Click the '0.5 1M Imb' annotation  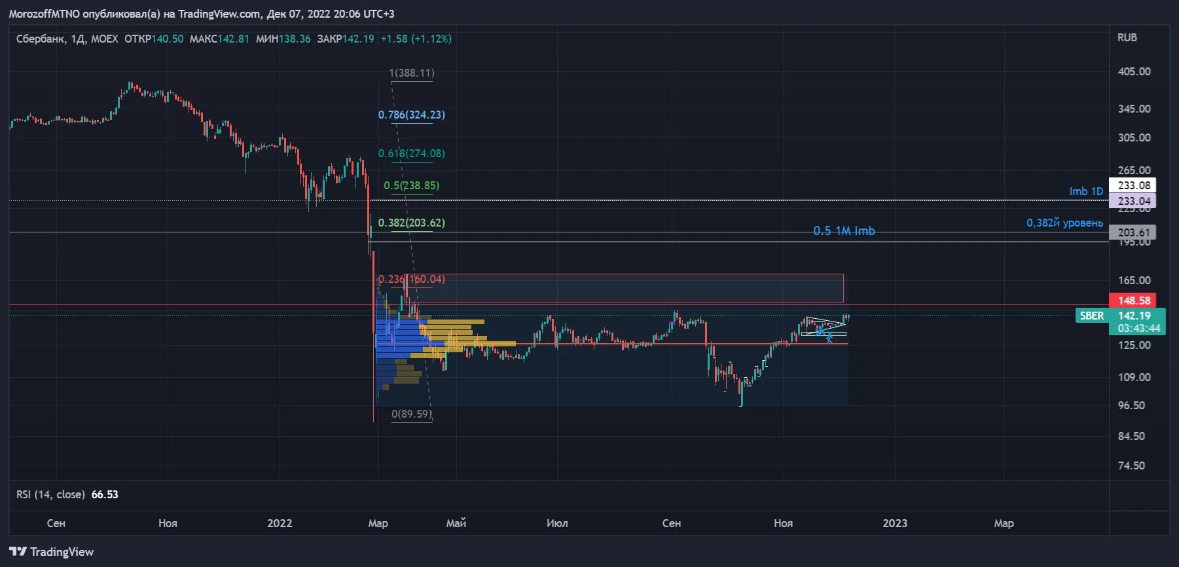tap(844, 230)
